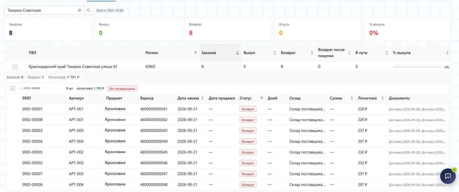
Task: Click the Возврат status of SRID-00005
Action: (248, 152)
